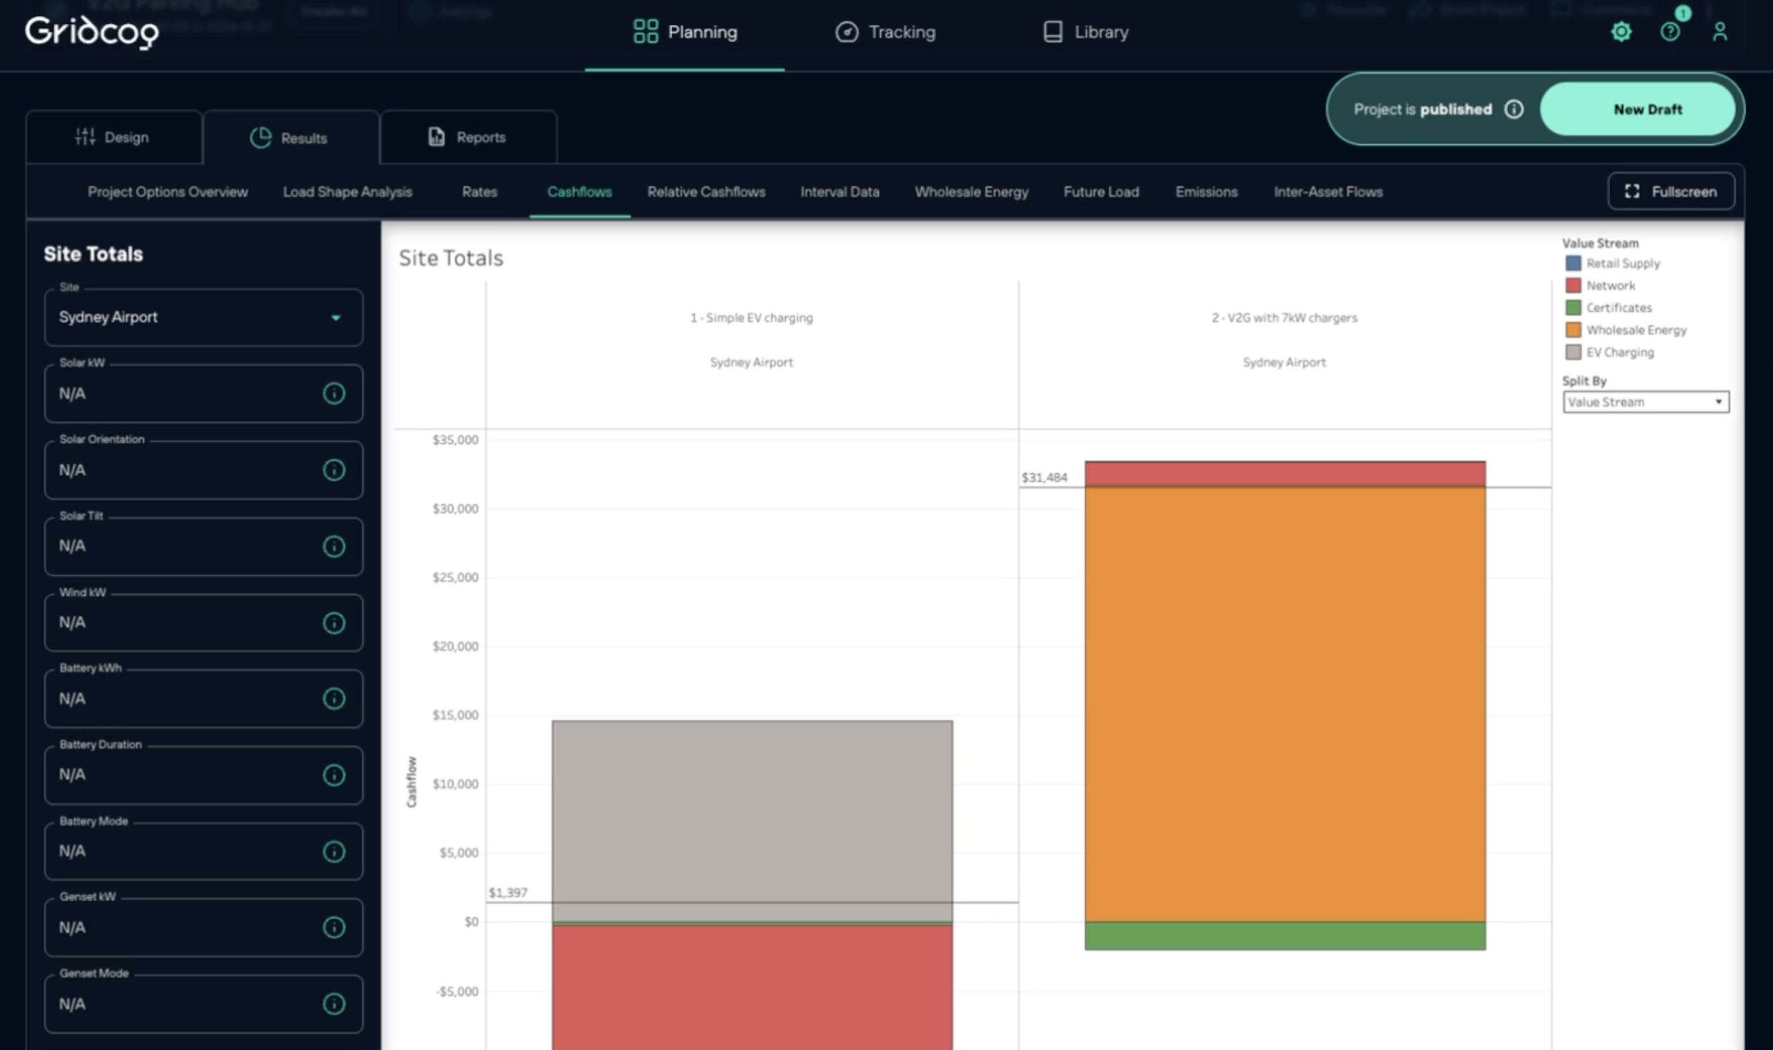
Task: Click the info icon next to Solar kW
Action: (334, 393)
